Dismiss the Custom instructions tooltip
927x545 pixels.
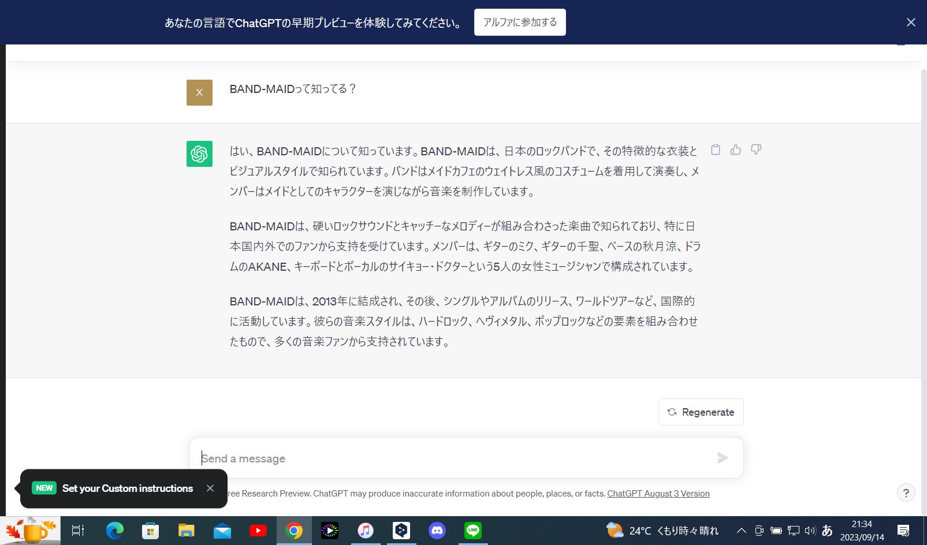coord(210,488)
